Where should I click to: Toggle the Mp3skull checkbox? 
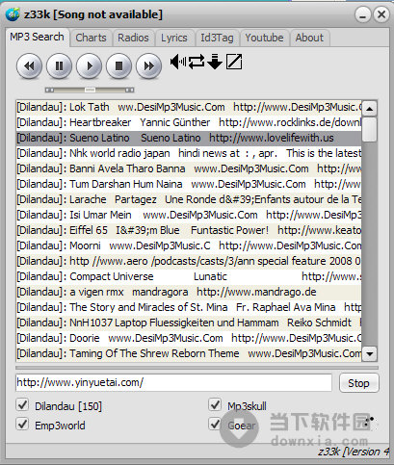point(215,405)
